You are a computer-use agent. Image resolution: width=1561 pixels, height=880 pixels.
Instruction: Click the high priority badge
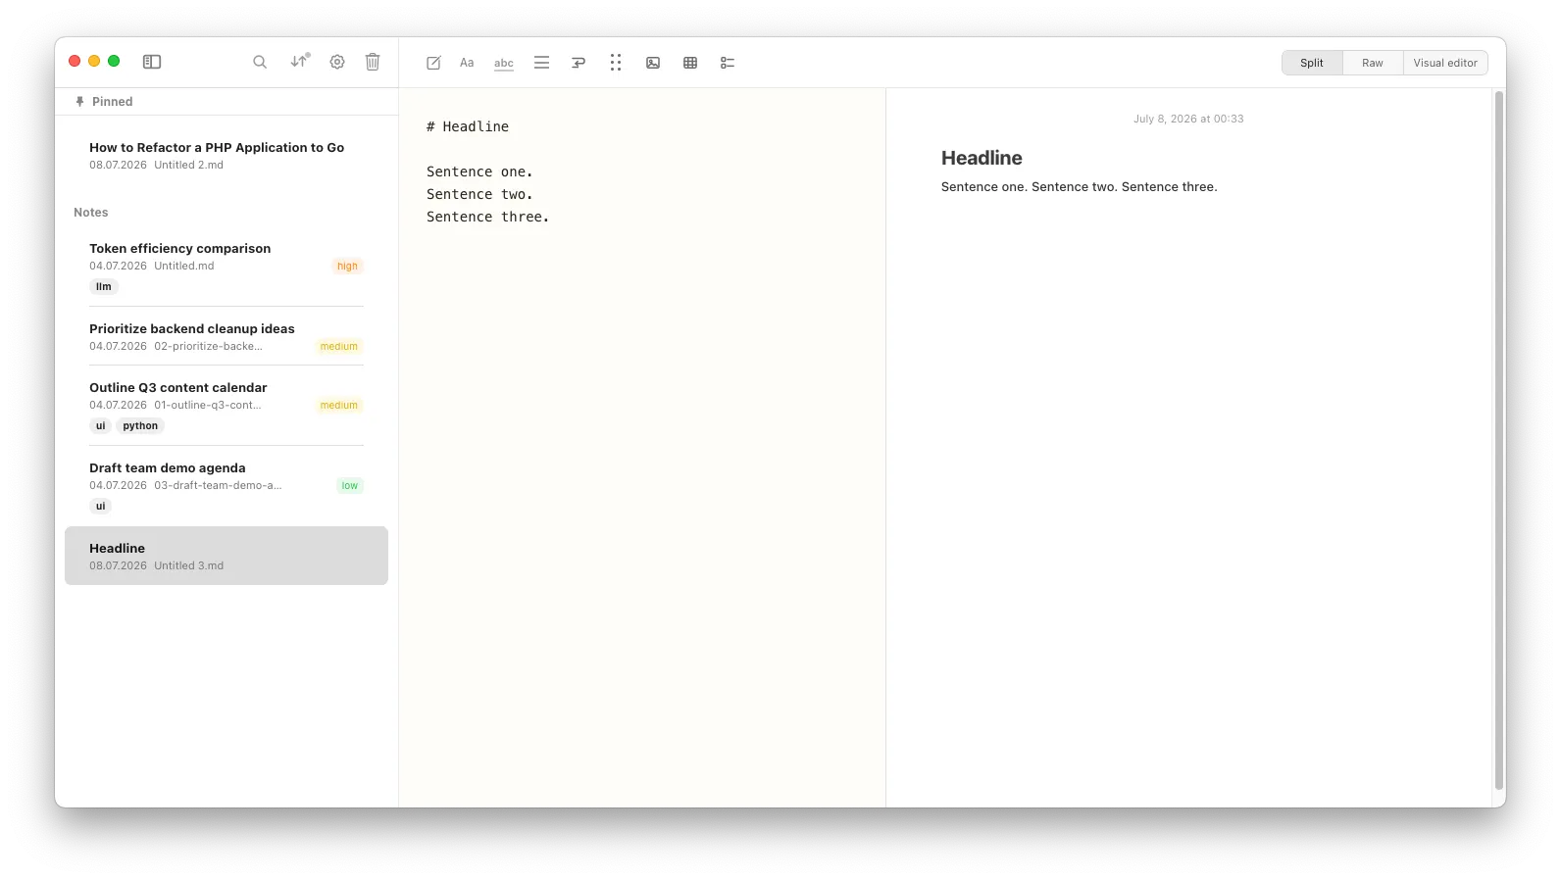(347, 266)
